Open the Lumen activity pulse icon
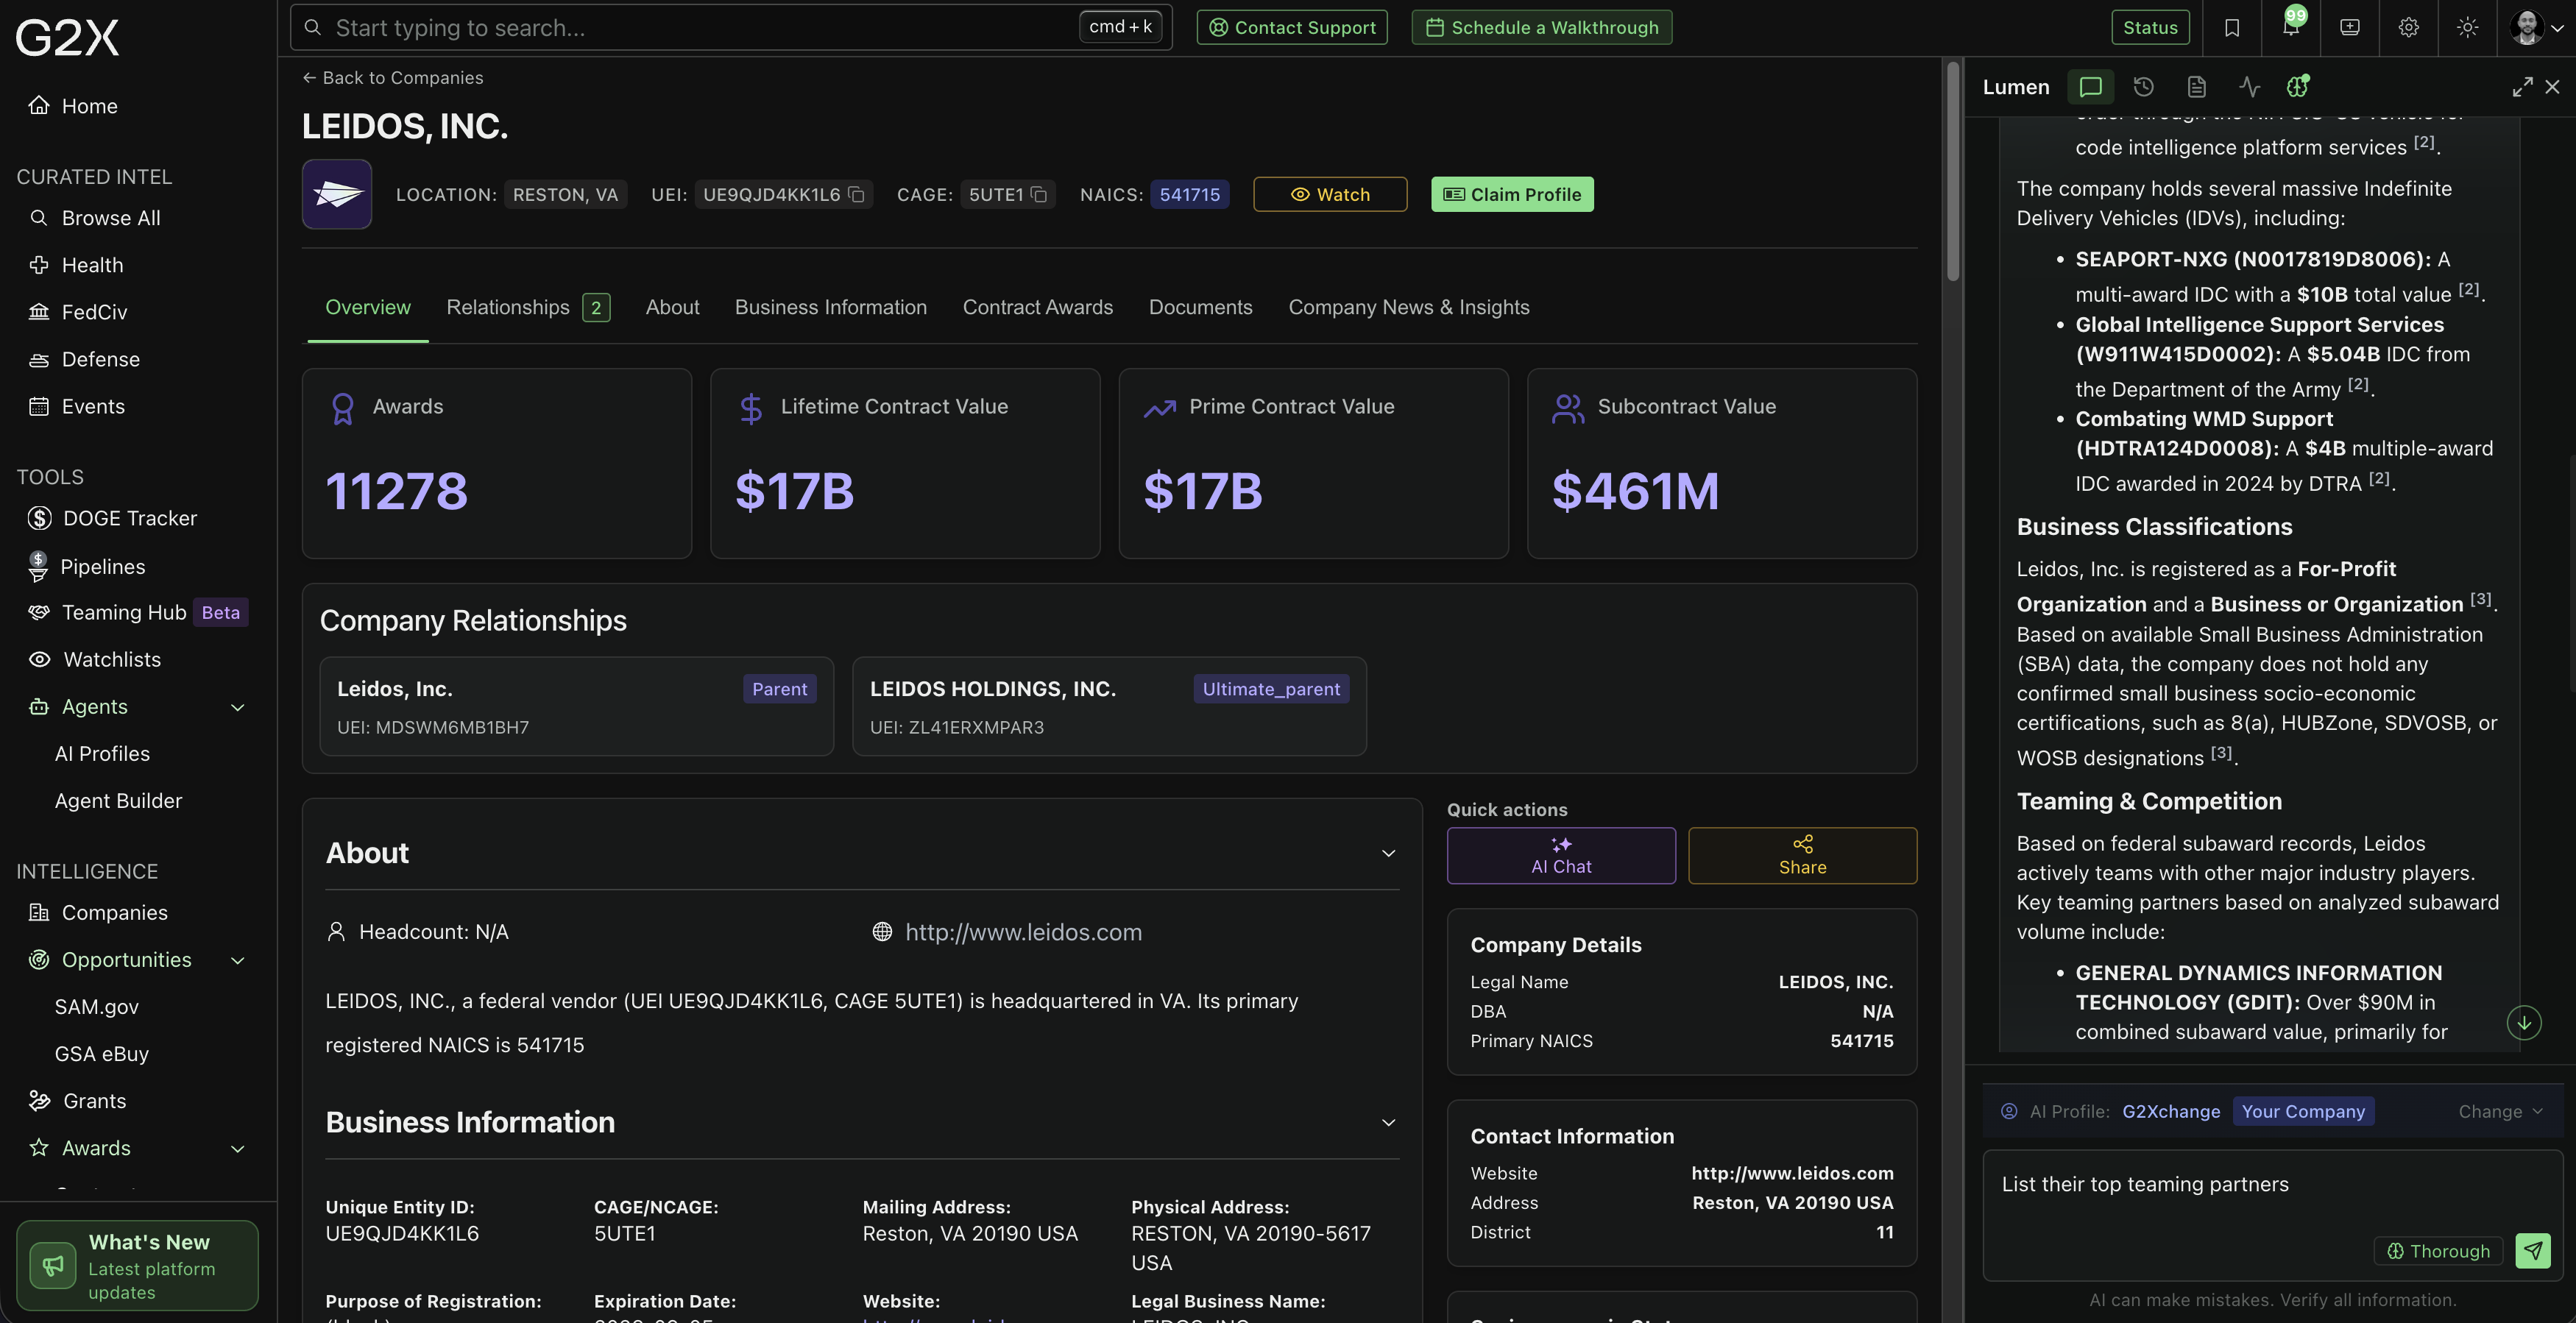 pyautogui.click(x=2250, y=87)
